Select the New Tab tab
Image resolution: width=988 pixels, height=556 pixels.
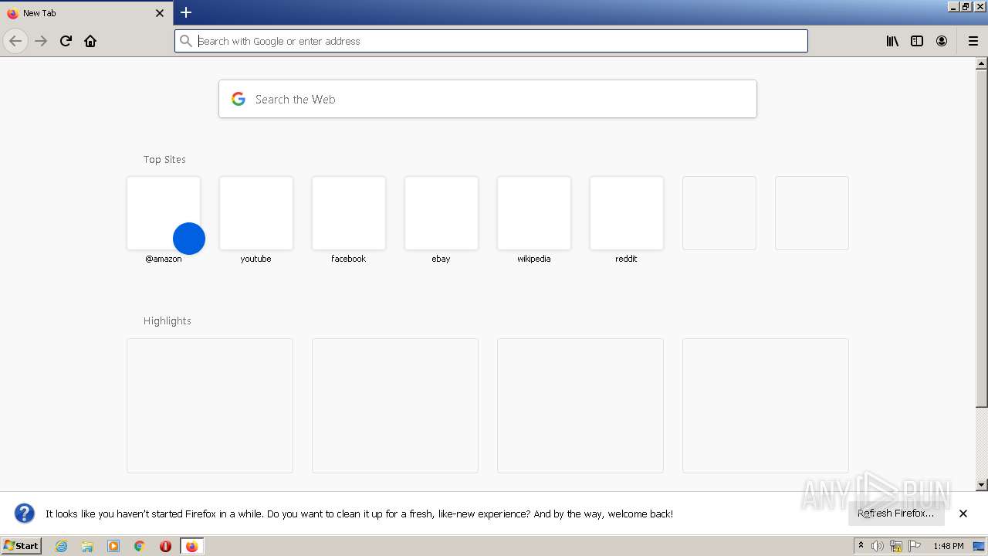(x=86, y=13)
